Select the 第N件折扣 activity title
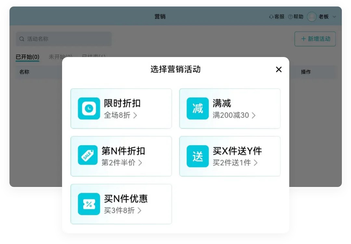The width and height of the screenshot is (351, 244). coord(123,151)
